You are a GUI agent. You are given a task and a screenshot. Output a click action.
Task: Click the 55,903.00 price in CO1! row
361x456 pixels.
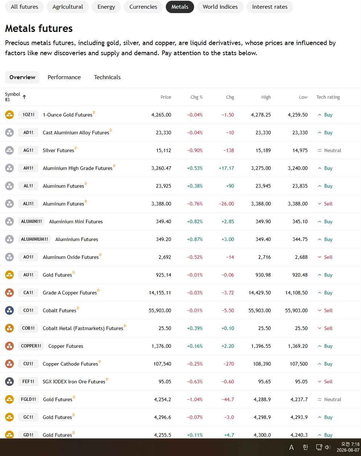pos(160,310)
